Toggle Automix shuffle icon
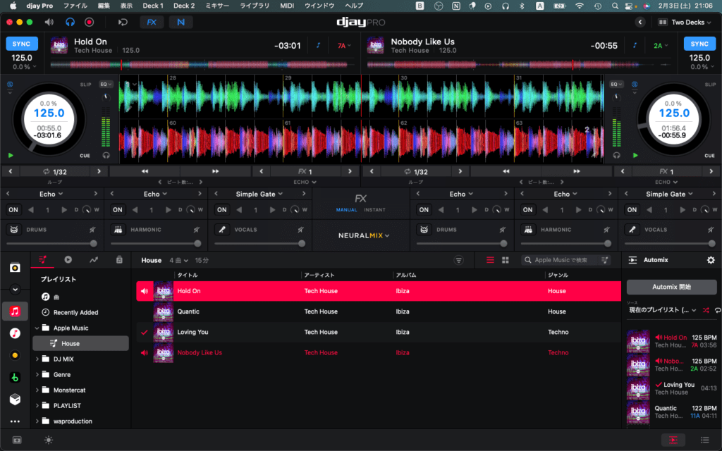This screenshot has width=722, height=451. pos(706,310)
